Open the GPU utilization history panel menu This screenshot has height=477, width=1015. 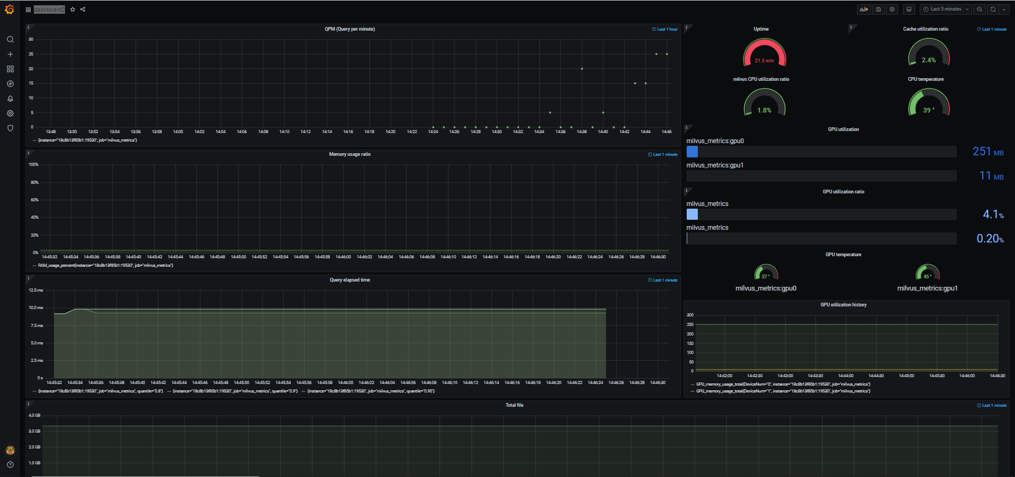[x=843, y=305]
